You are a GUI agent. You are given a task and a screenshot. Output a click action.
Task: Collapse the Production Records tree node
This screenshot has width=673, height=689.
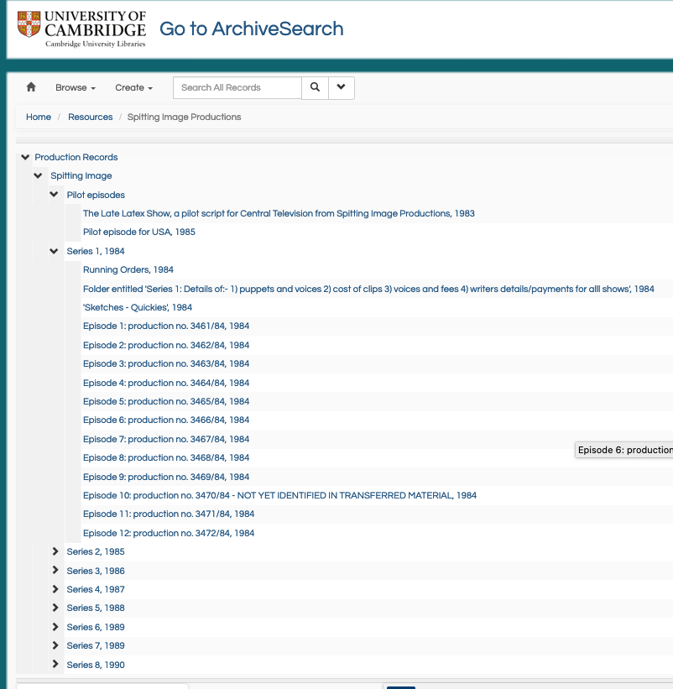[x=25, y=157]
